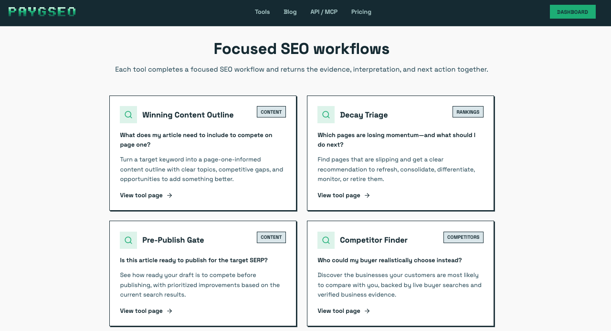The image size is (611, 331).
Task: Click the description 'Find pages that are slipping'
Action: [396, 170]
